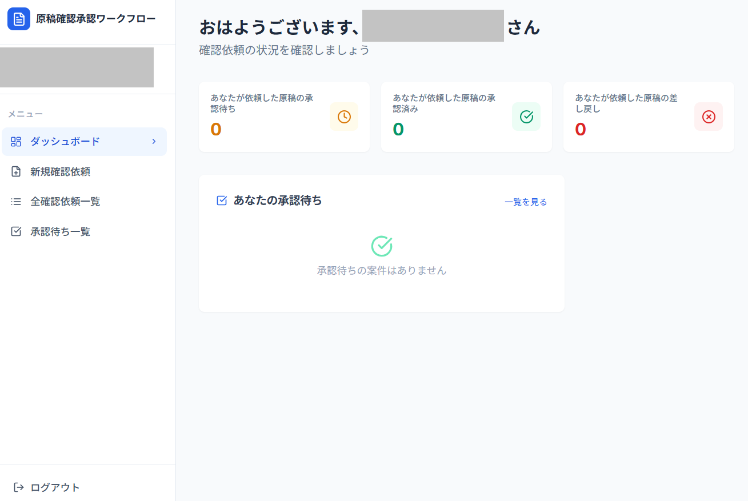
Task: Click the 承認待ち一覧 checkbox icon
Action: [16, 231]
